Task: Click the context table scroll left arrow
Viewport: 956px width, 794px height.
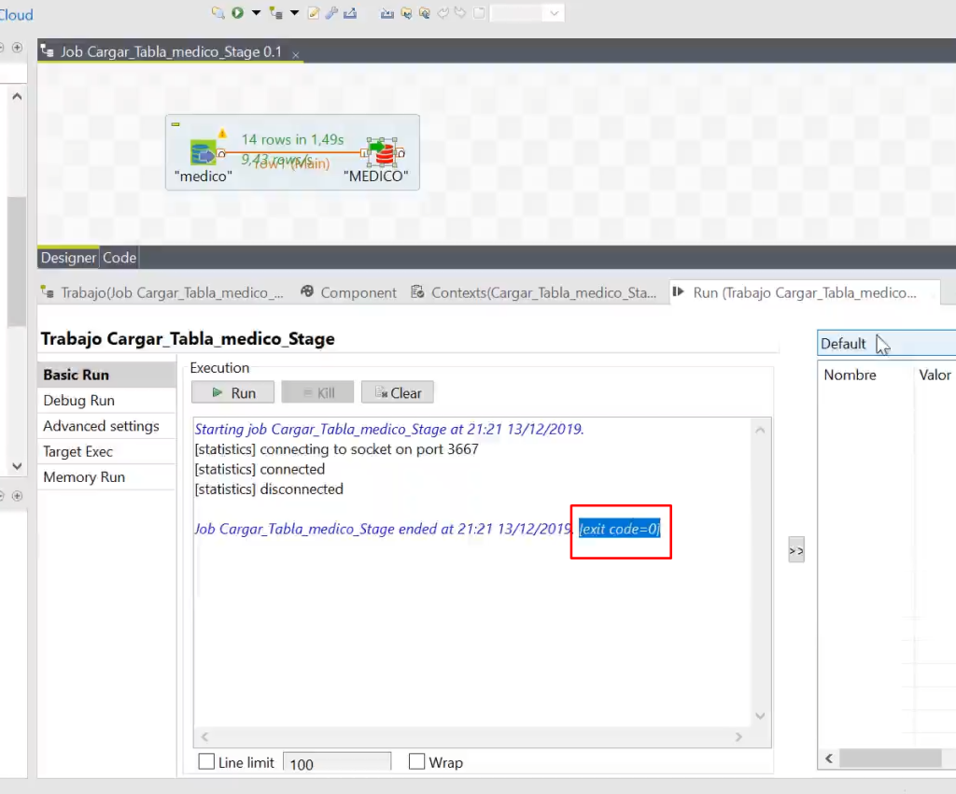Action: point(829,759)
